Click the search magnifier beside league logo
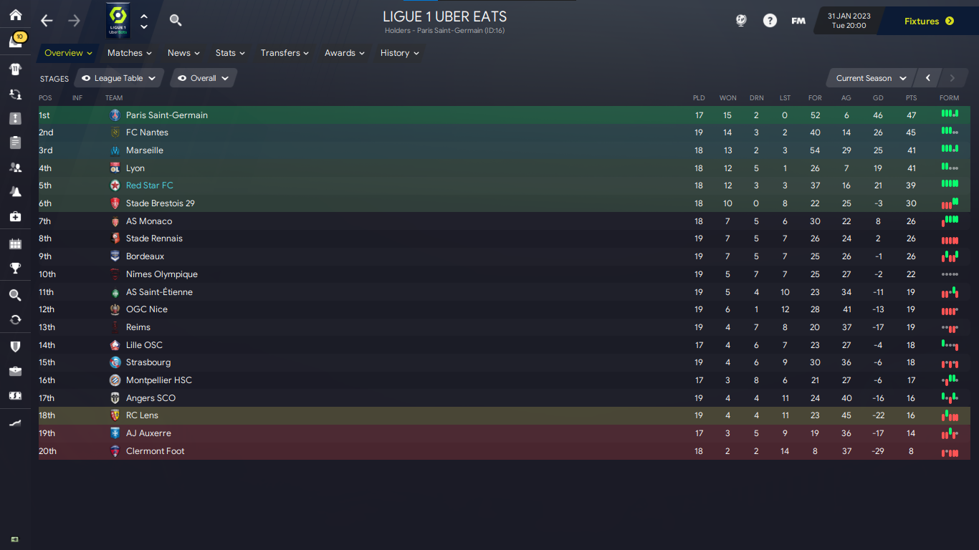Viewport: 979px width, 550px height. coord(176,20)
